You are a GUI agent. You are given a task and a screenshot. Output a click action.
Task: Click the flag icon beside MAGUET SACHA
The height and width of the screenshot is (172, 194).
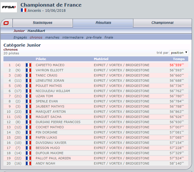pos(28,117)
